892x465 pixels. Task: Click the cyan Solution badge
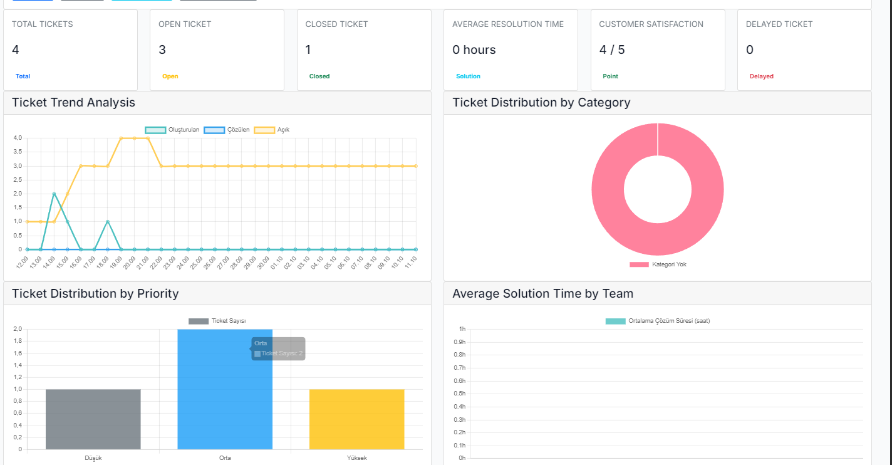pyautogui.click(x=468, y=76)
